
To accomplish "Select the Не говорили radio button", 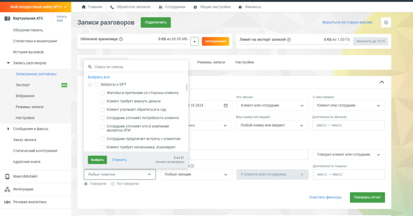I will pos(113,184).
